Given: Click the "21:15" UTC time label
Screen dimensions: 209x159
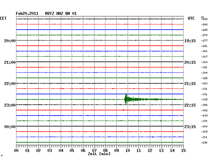Looking at the screenshot, I should click(190, 84).
